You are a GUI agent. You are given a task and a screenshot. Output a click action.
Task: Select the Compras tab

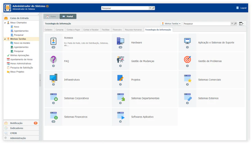tap(60, 30)
